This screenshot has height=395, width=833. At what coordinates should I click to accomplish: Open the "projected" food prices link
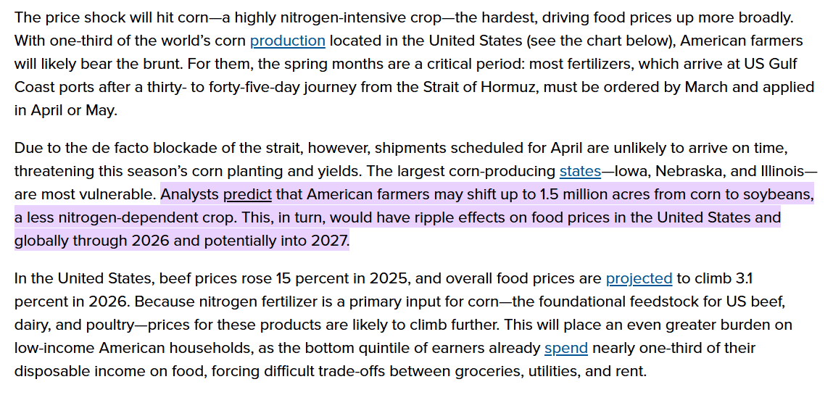point(639,278)
